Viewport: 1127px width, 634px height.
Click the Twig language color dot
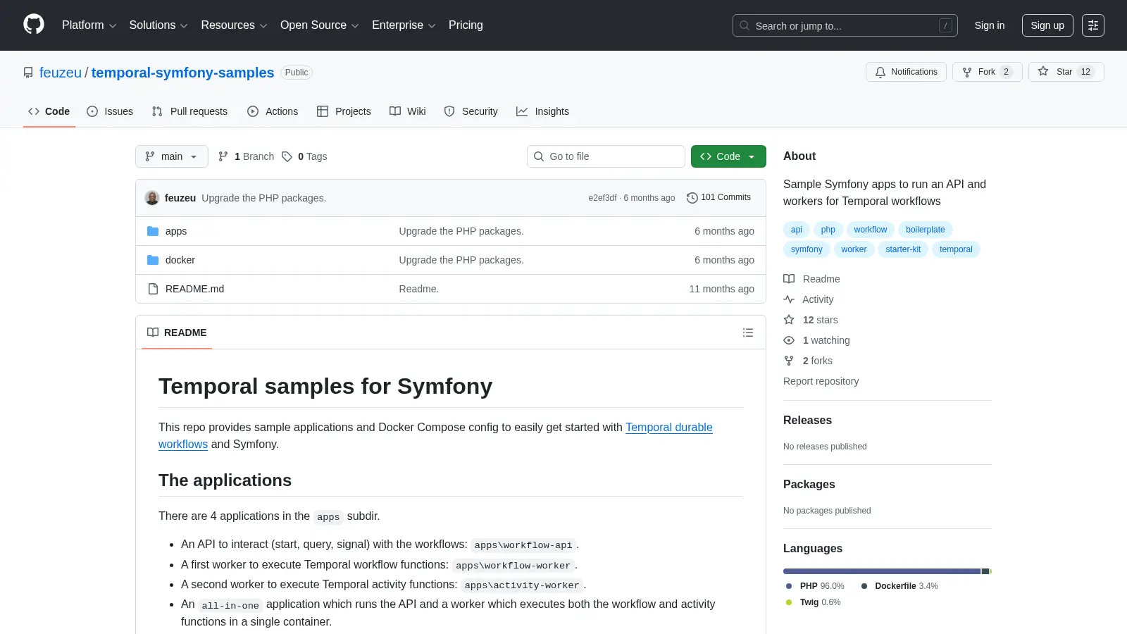pos(789,602)
